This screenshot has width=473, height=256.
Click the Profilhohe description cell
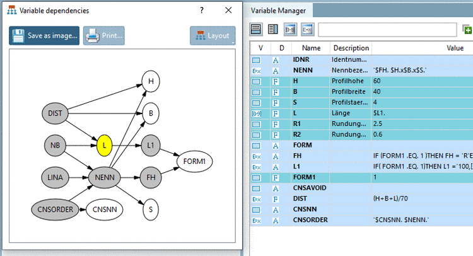click(x=350, y=81)
